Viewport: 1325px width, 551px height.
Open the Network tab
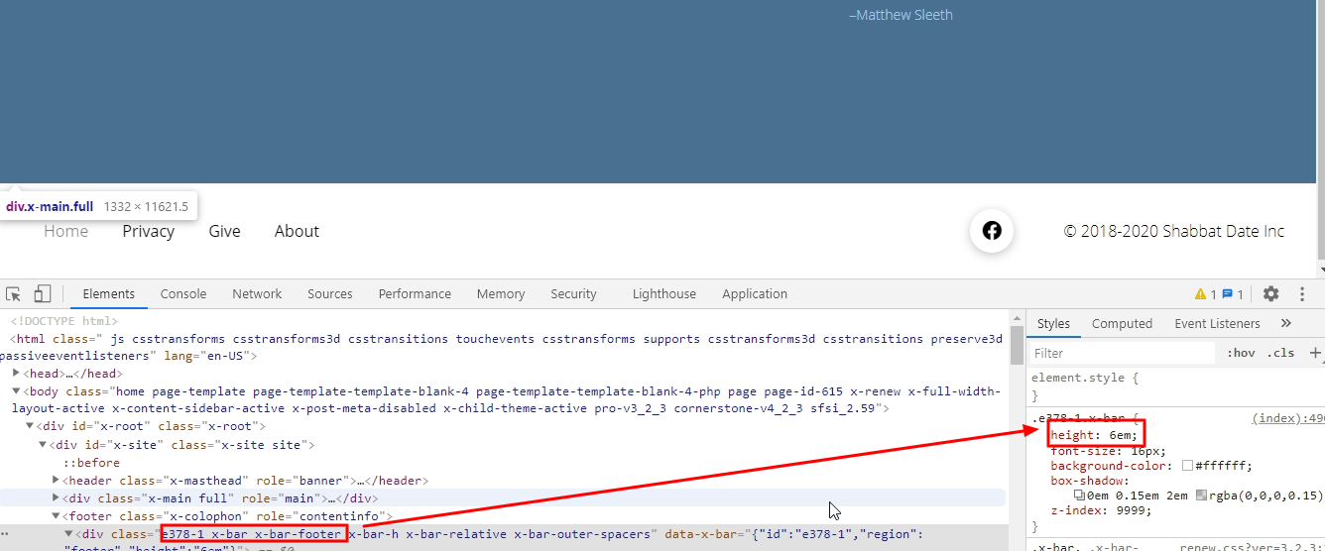pyautogui.click(x=257, y=293)
